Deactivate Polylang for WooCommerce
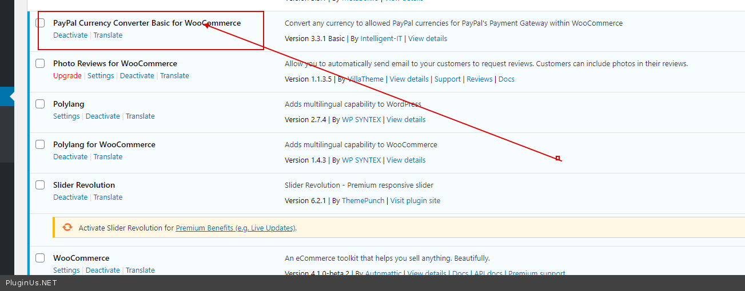 pyautogui.click(x=70, y=157)
